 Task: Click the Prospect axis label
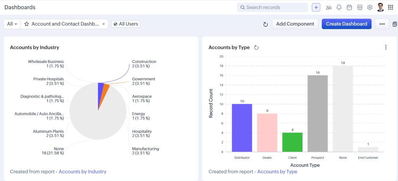click(318, 158)
